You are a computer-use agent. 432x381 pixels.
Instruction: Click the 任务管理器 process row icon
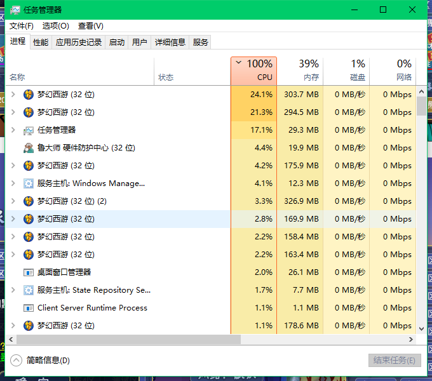[29, 130]
